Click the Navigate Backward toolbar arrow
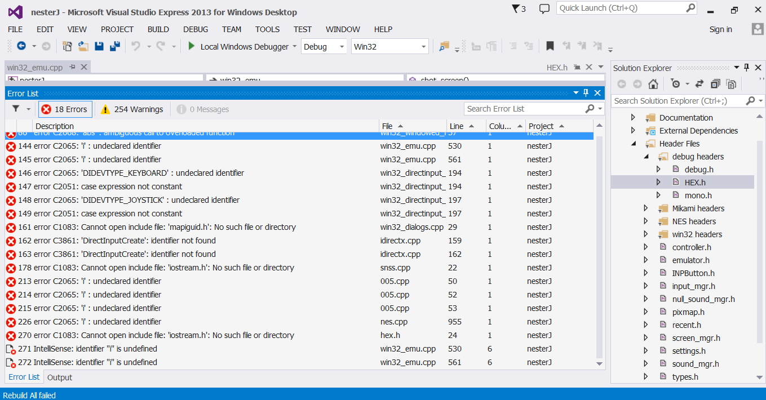This screenshot has width=766, height=400. pyautogui.click(x=21, y=46)
